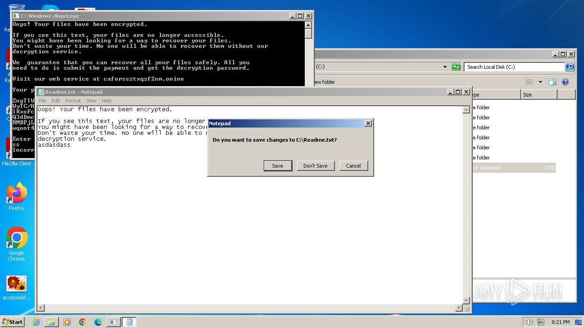Launch Internet Explorer from taskbar
Viewport: 584px width, 328px height.
click(36, 322)
